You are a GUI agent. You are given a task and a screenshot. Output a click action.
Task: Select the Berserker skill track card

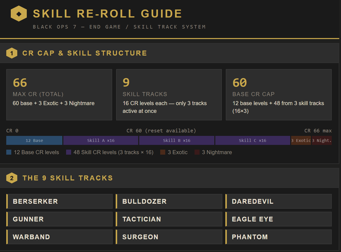click(x=59, y=201)
